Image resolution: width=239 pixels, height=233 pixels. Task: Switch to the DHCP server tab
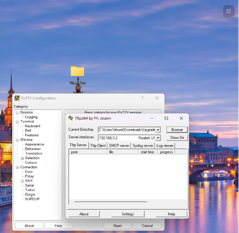pyautogui.click(x=119, y=146)
